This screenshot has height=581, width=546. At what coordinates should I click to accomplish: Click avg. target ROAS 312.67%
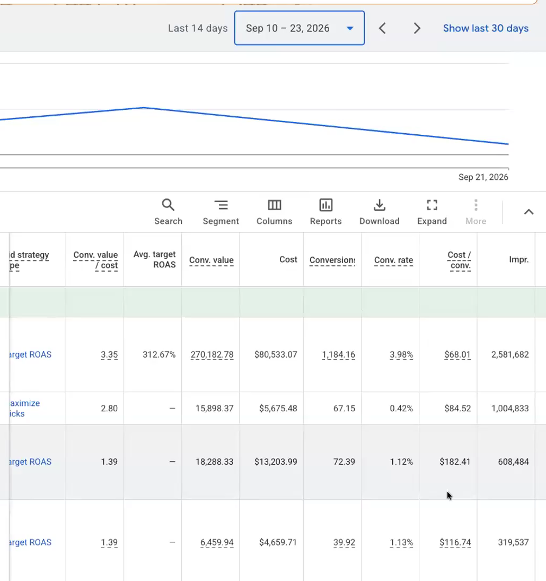coord(159,354)
